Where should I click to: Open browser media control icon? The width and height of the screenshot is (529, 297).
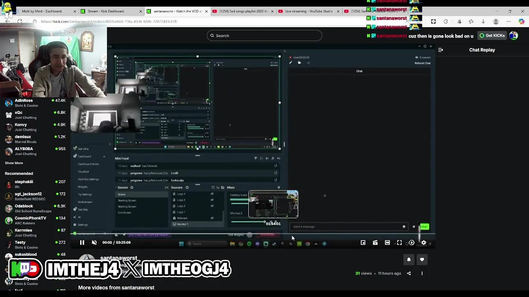pos(459,21)
